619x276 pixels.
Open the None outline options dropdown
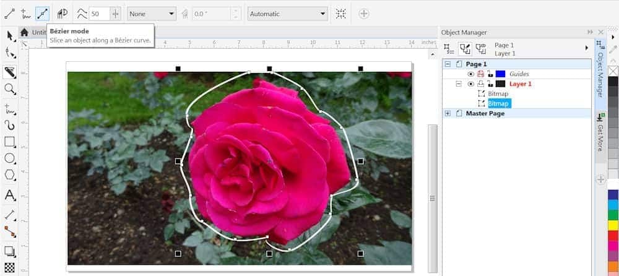coord(151,14)
